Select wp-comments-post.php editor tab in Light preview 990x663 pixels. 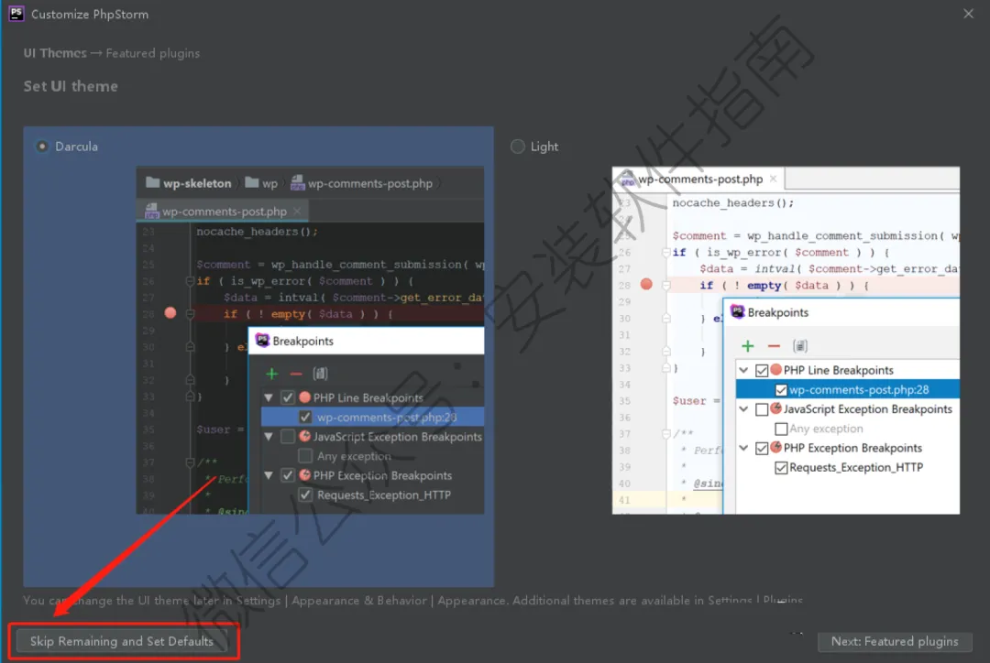(x=699, y=179)
